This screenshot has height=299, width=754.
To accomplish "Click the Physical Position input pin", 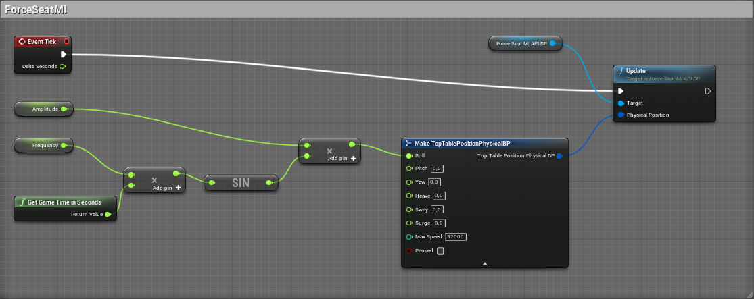I will 621,115.
